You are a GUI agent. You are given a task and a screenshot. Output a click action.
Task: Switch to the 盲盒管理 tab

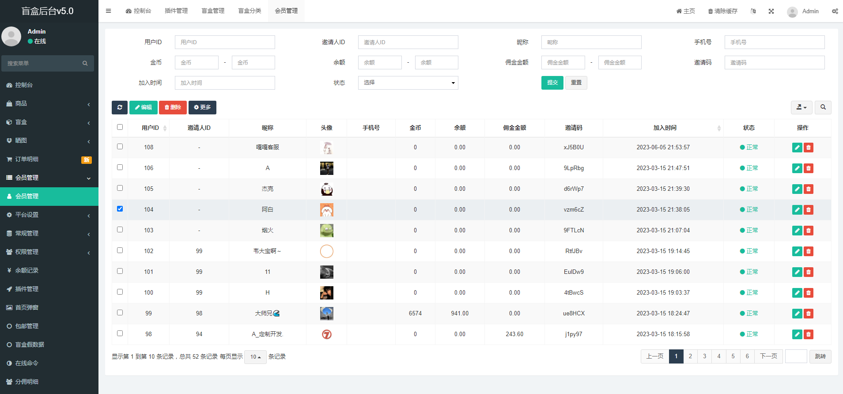tap(213, 11)
